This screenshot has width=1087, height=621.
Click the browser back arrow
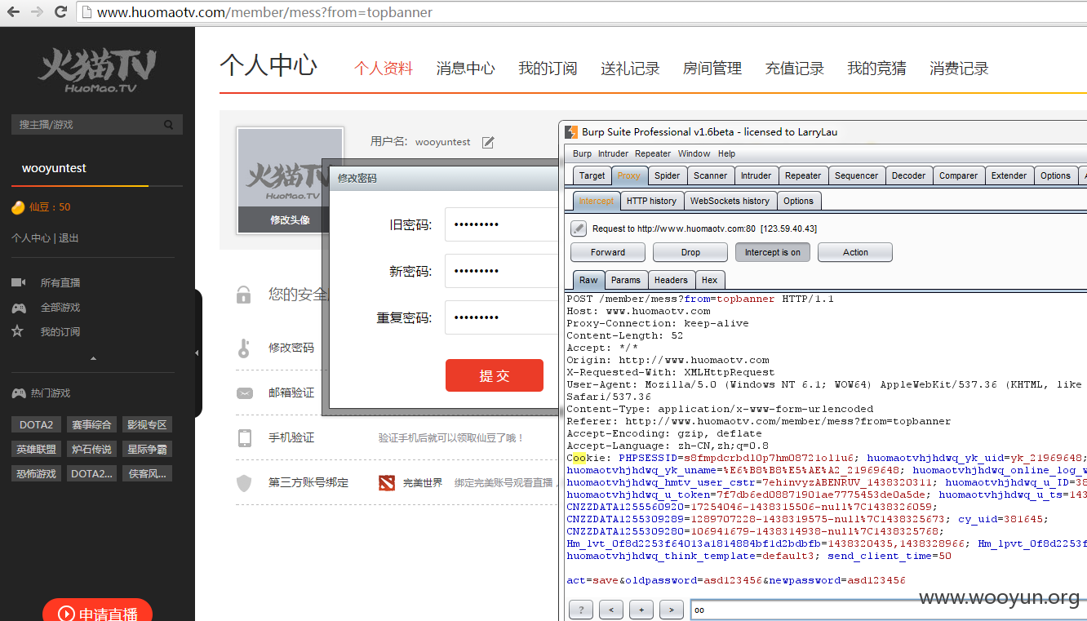15,12
